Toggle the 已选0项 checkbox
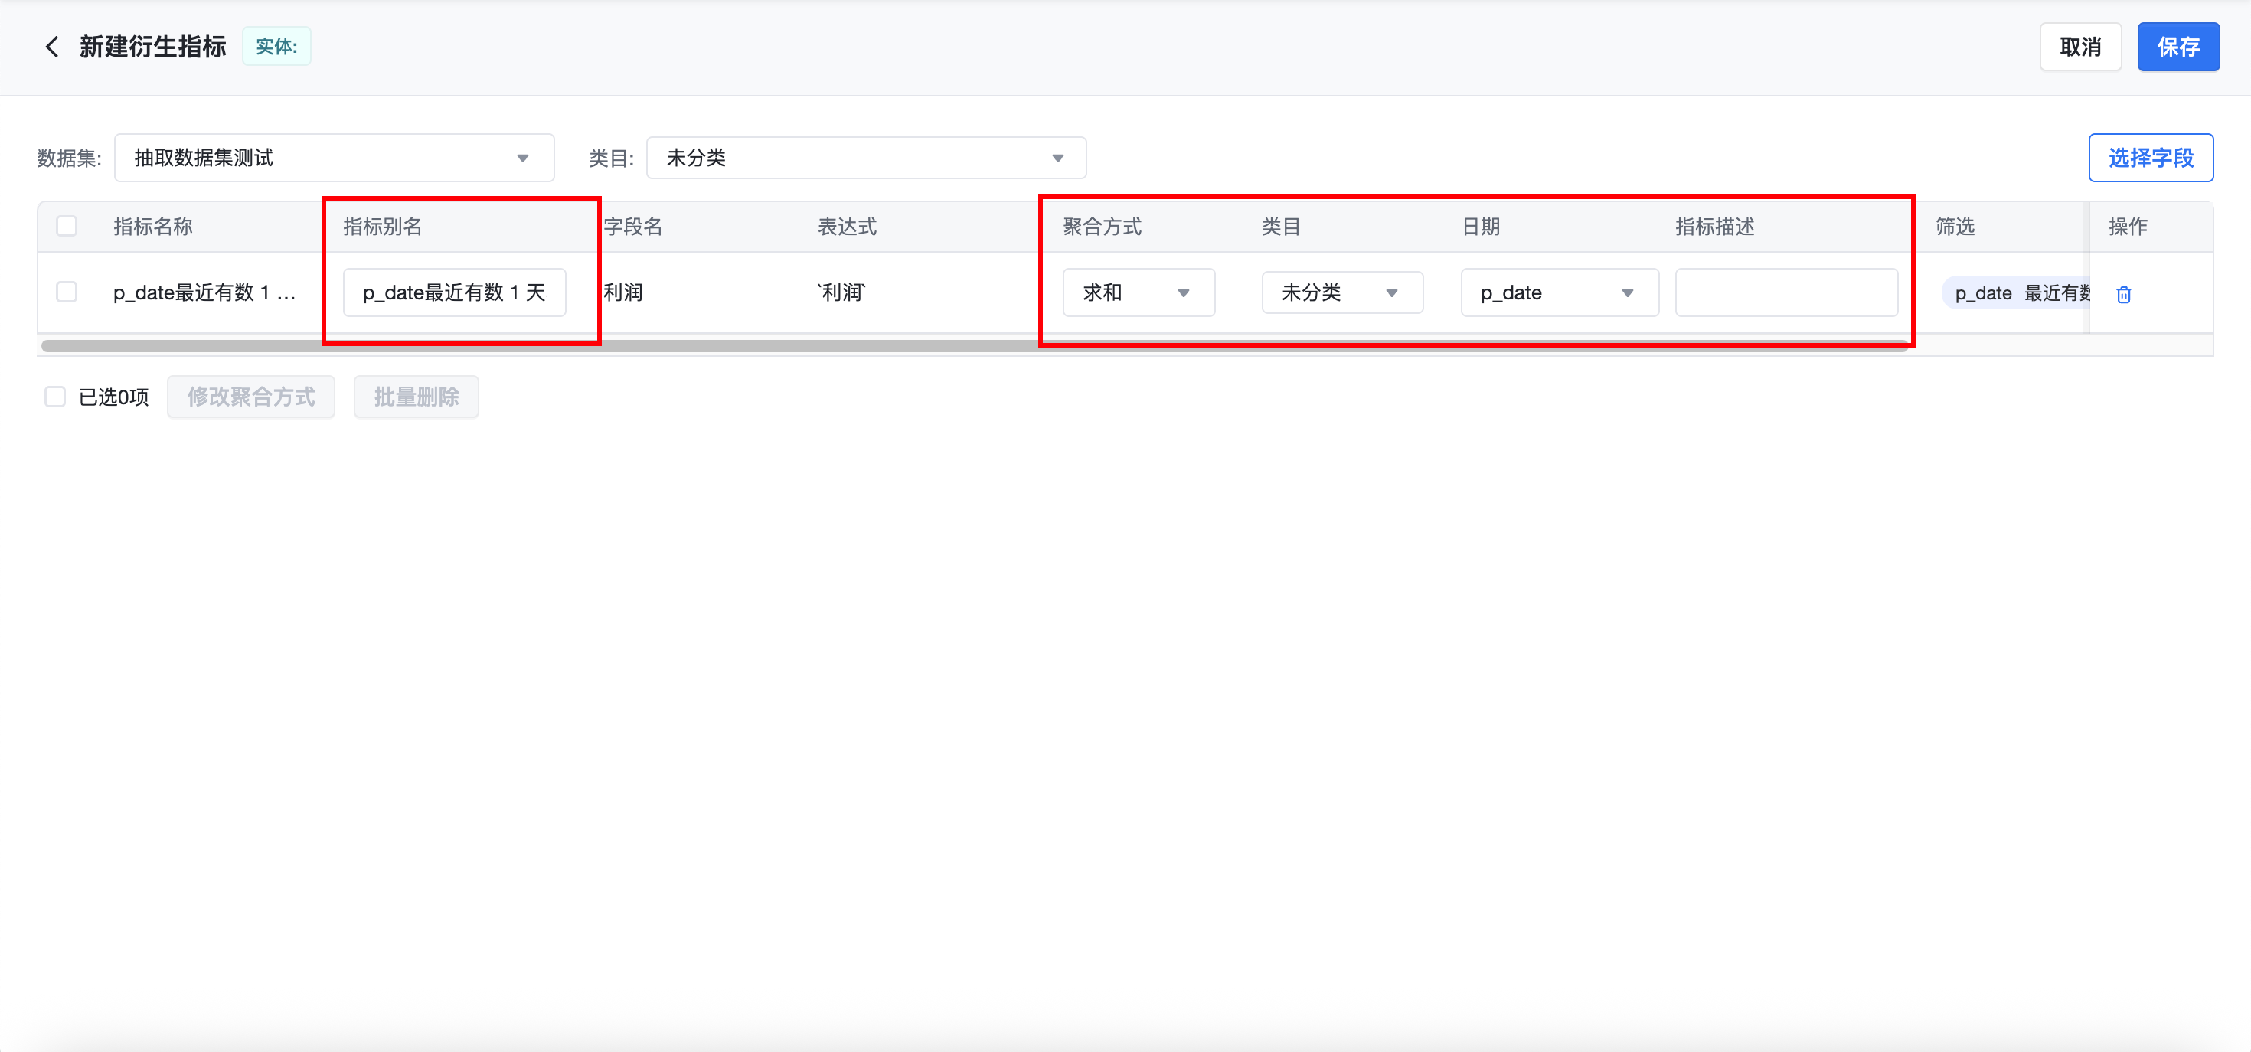Image resolution: width=2251 pixels, height=1052 pixels. tap(55, 397)
